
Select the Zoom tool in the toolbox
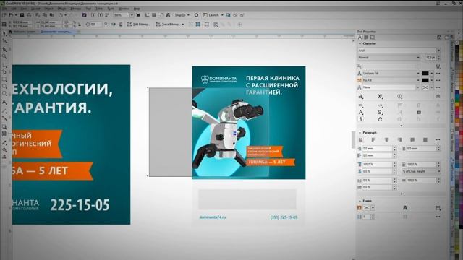click(x=4, y=56)
